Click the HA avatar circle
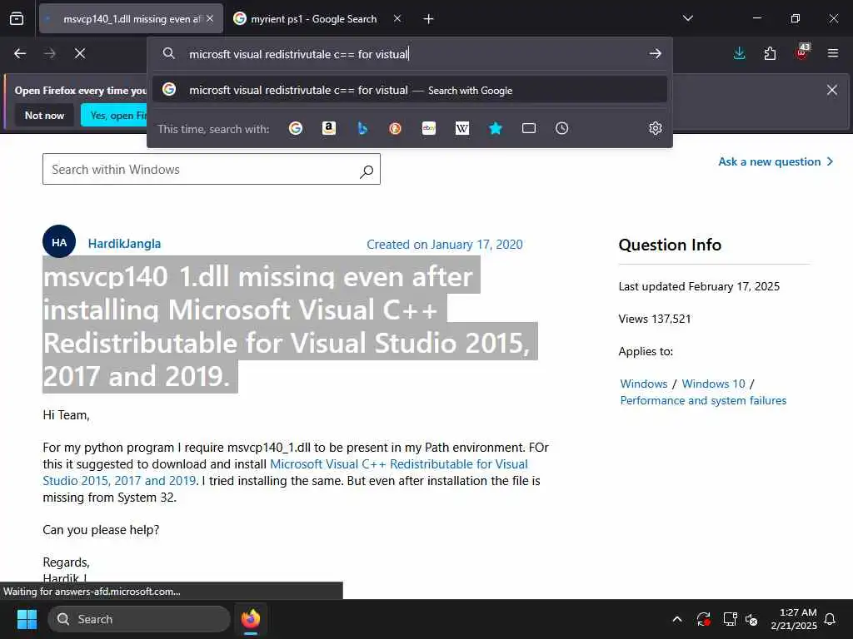This screenshot has width=853, height=639. tap(59, 242)
